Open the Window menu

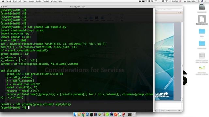tap(54, 1)
